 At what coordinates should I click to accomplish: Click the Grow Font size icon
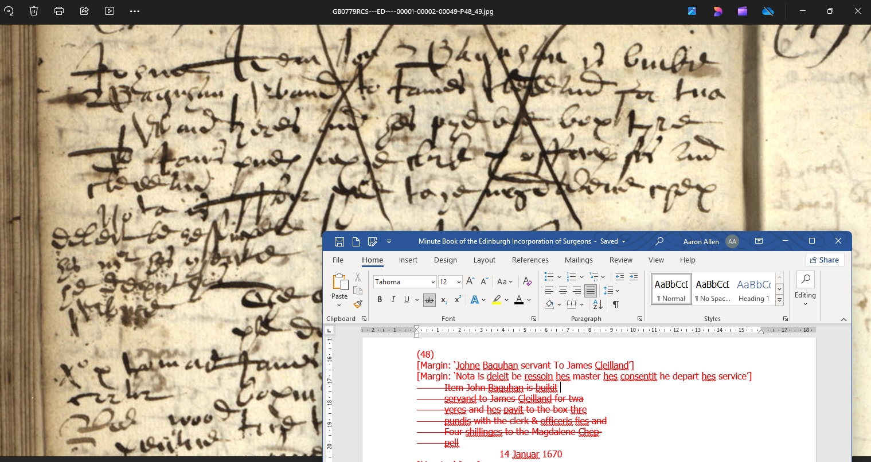click(470, 281)
